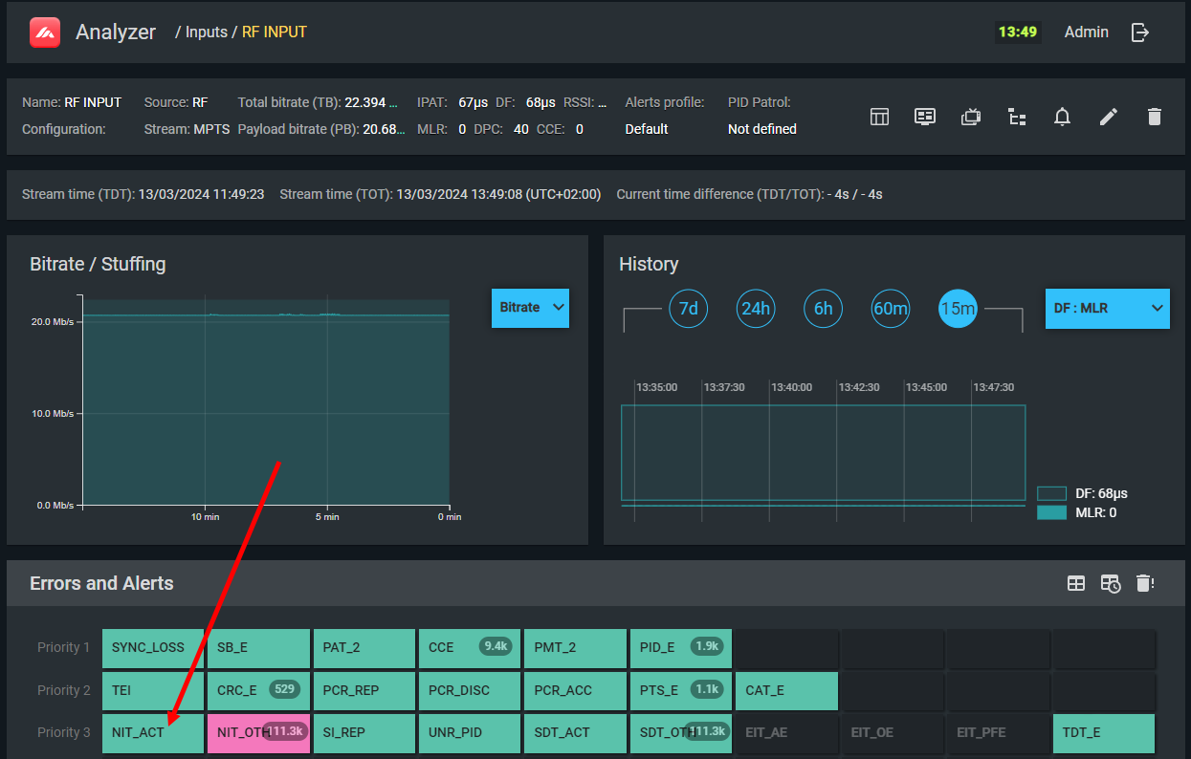Clear errors with trash exclamation icon
The height and width of the screenshot is (759, 1191).
1145,583
